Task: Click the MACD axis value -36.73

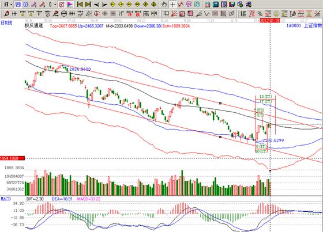Action: coord(17,225)
